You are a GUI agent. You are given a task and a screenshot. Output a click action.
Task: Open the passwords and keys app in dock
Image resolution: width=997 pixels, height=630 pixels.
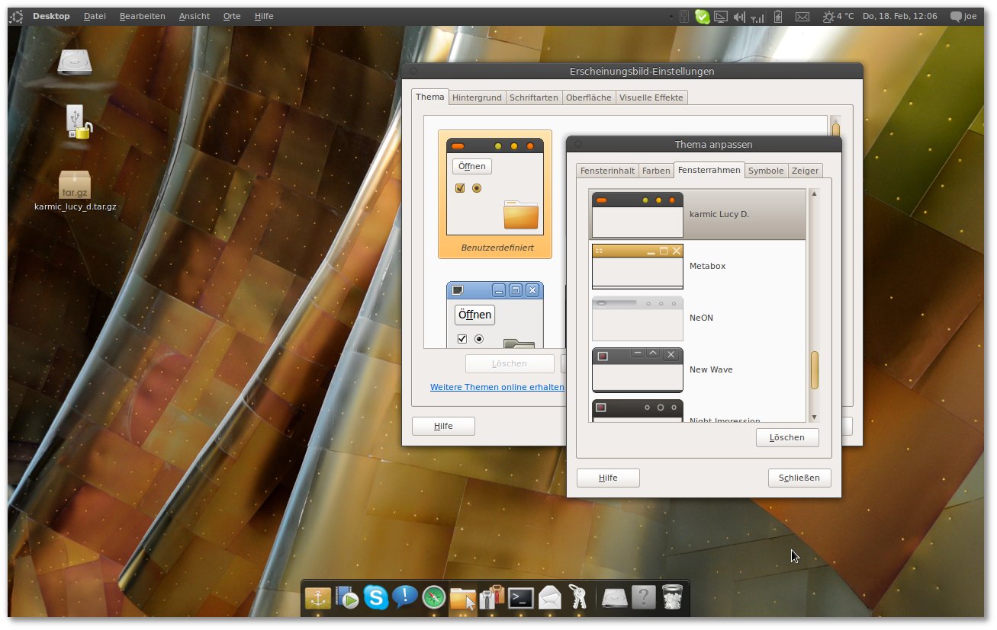coord(578,597)
